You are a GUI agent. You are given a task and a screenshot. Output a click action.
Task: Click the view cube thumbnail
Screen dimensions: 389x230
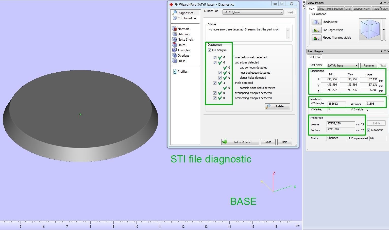[x=370, y=29]
